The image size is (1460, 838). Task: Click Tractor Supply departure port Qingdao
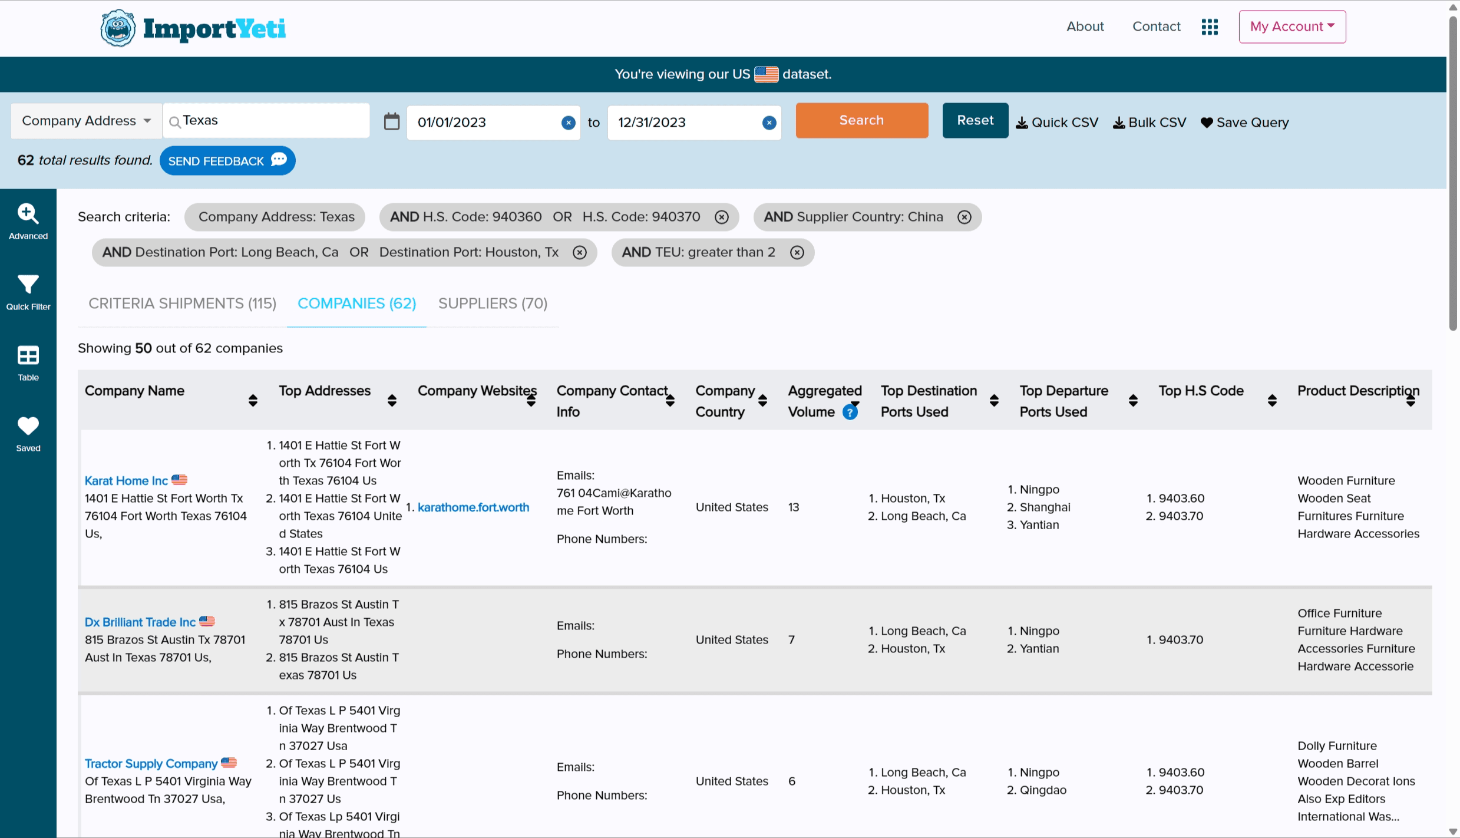tap(1042, 790)
